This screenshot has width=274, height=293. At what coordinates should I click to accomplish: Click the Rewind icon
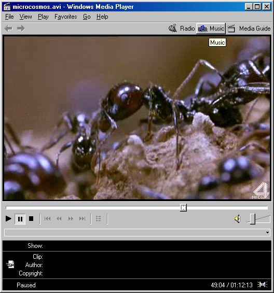click(59, 218)
